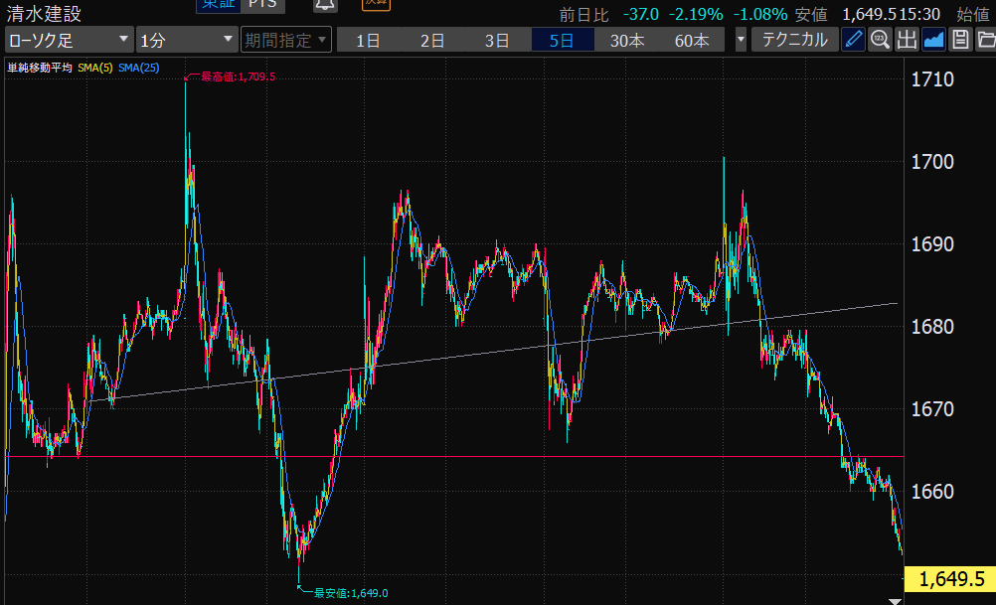This screenshot has width=996, height=605.
Task: Click the yellow 1,649.5 current price tag
Action: (x=951, y=579)
